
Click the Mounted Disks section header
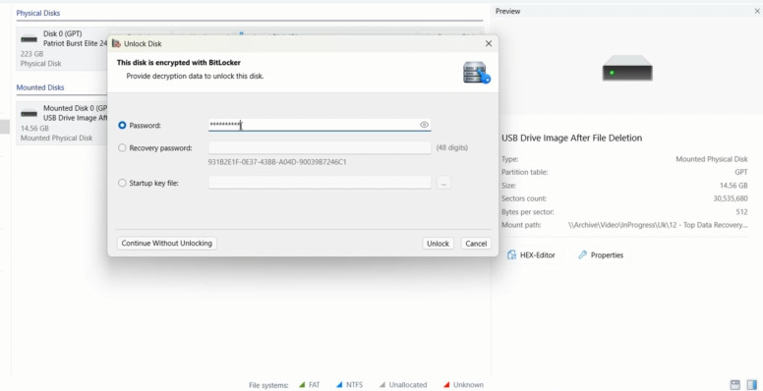tap(40, 87)
